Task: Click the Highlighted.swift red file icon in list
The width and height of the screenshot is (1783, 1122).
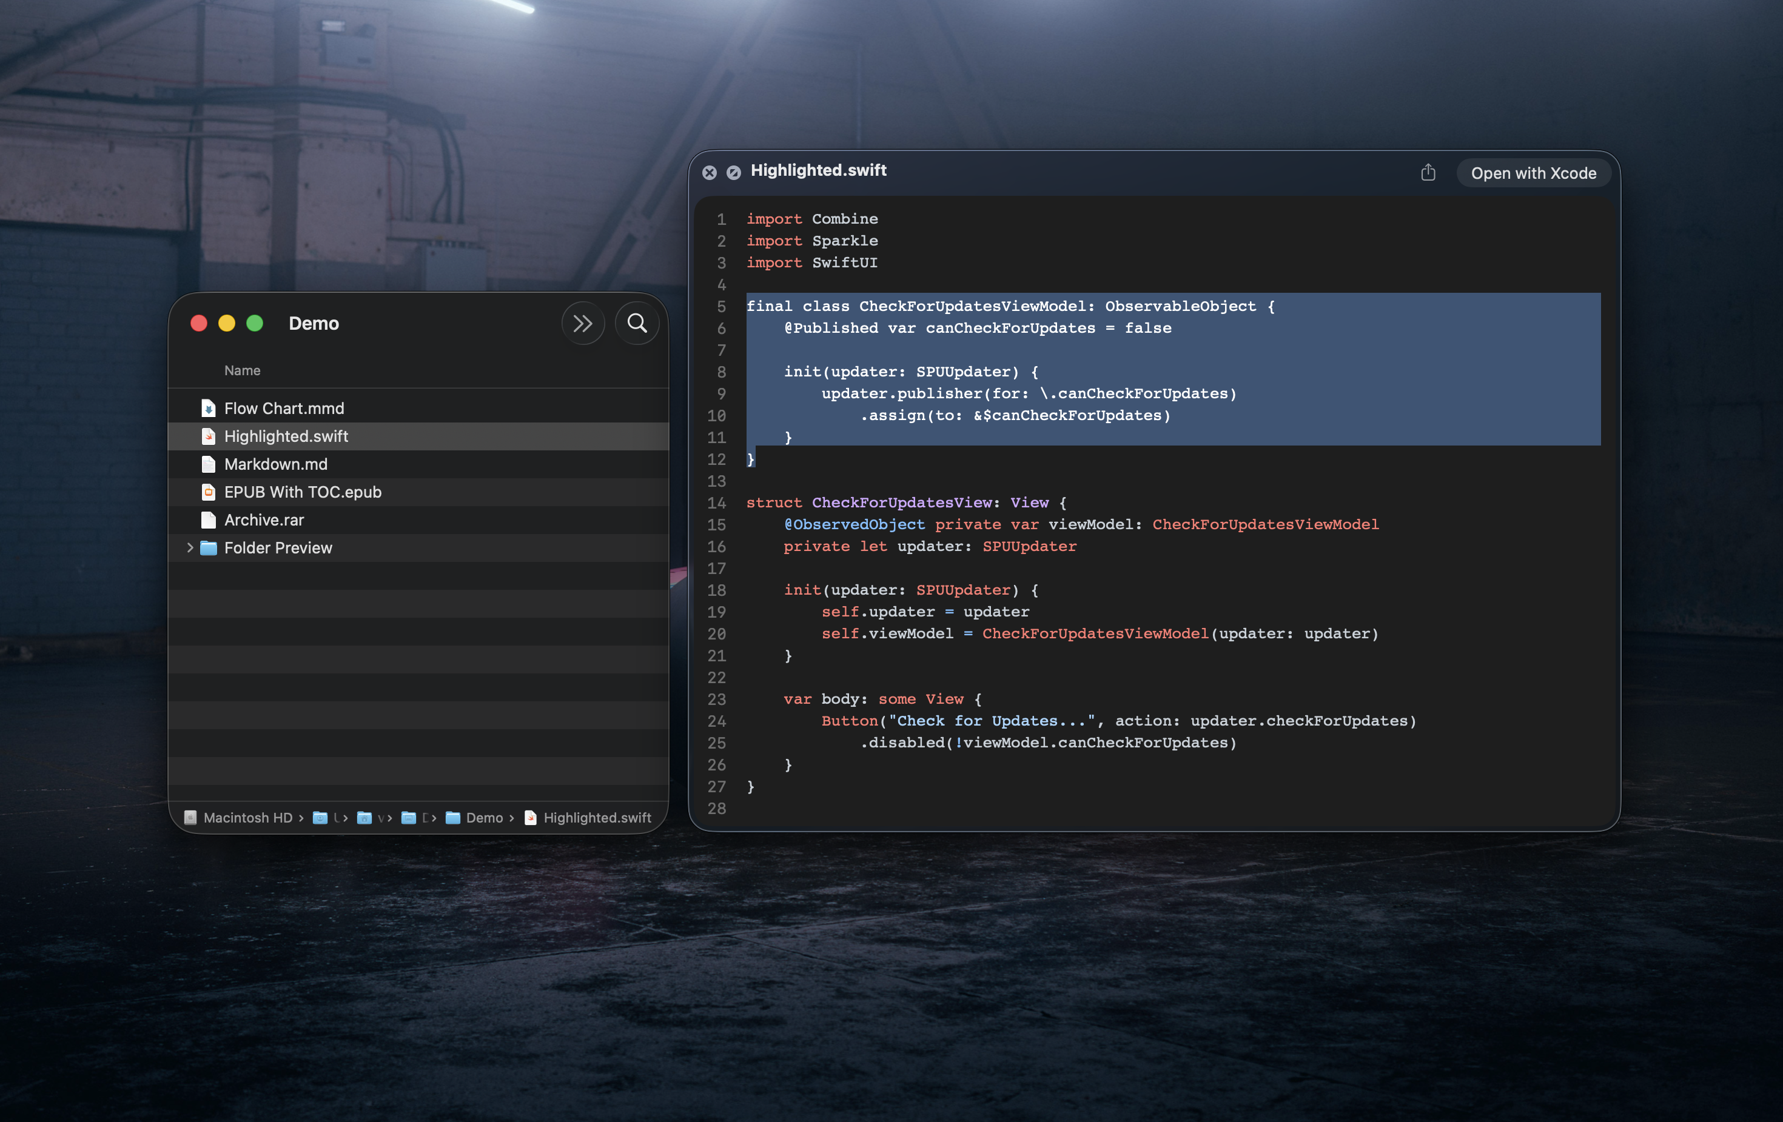Action: [208, 436]
